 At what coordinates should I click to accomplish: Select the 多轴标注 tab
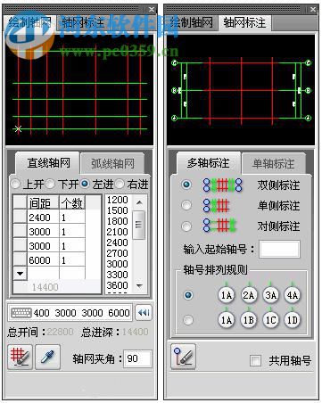[209, 163]
